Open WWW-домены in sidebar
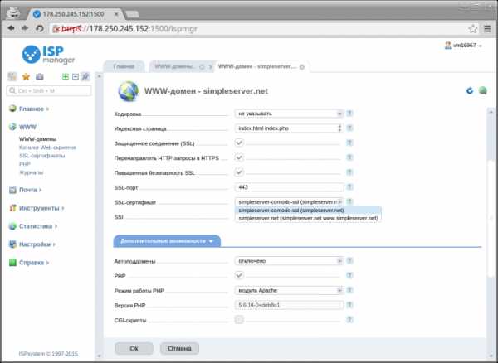 point(38,139)
